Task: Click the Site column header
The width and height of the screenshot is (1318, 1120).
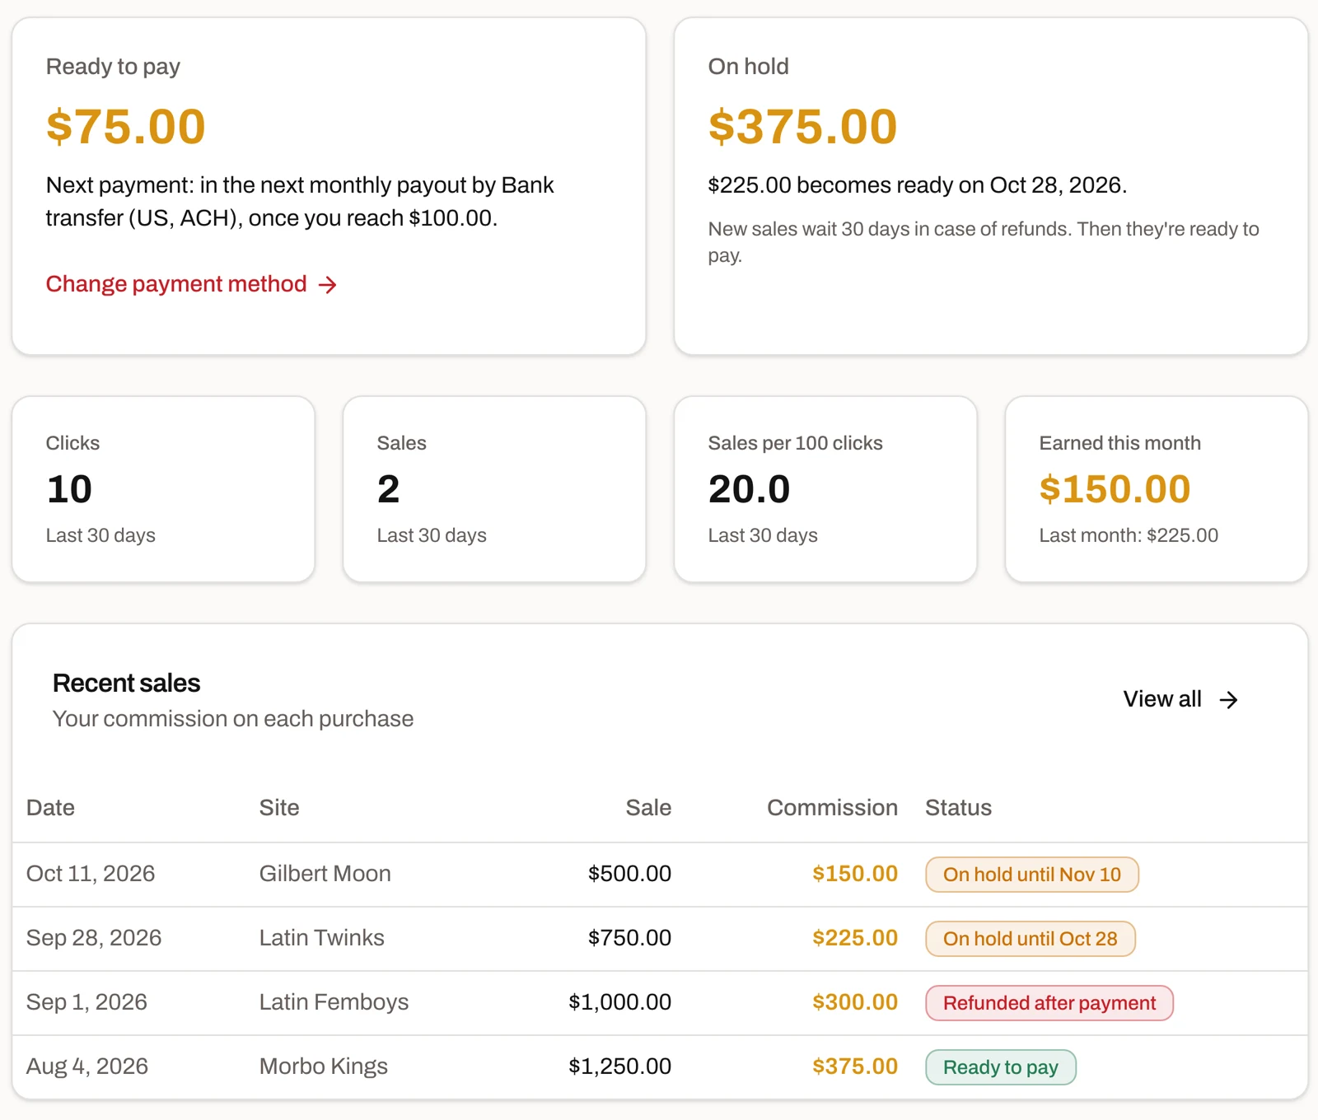Action: (x=279, y=808)
